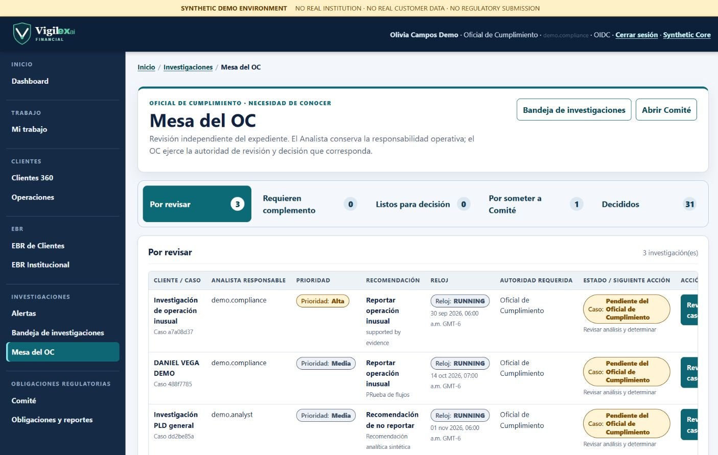Screen dimensions: 718x455
Task: Click the Cerrar sesión link
Action: point(636,35)
